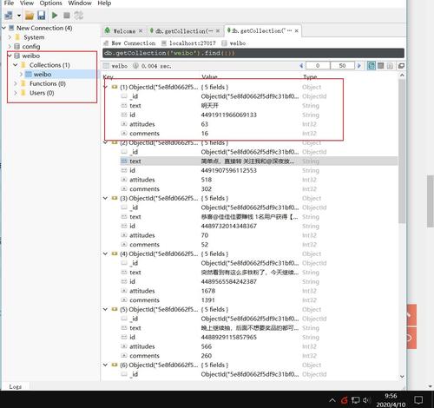Switch results to tree view mode icon
The image size is (434, 408).
coord(372,66)
